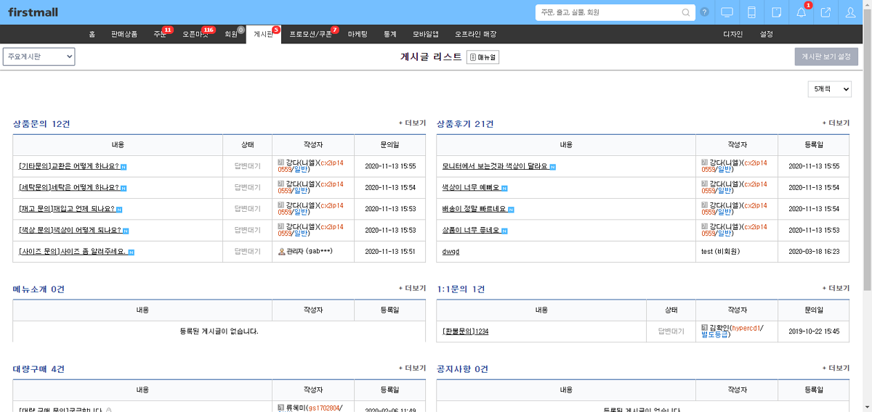Open the 5개씩 per-page dropdown
Image resolution: width=872 pixels, height=412 pixels.
[829, 88]
